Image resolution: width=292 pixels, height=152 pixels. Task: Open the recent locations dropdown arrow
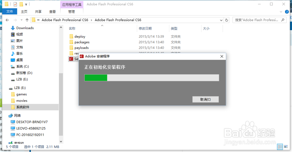coord(22,20)
